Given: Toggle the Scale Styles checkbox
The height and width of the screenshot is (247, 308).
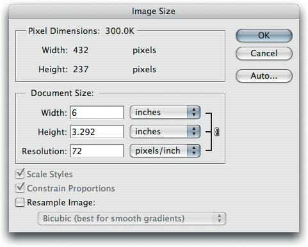Looking at the screenshot, I should point(20,173).
